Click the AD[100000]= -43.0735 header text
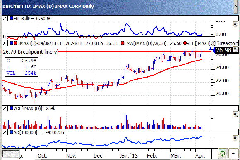Screen dimensions: 240x160 [x=39, y=132]
